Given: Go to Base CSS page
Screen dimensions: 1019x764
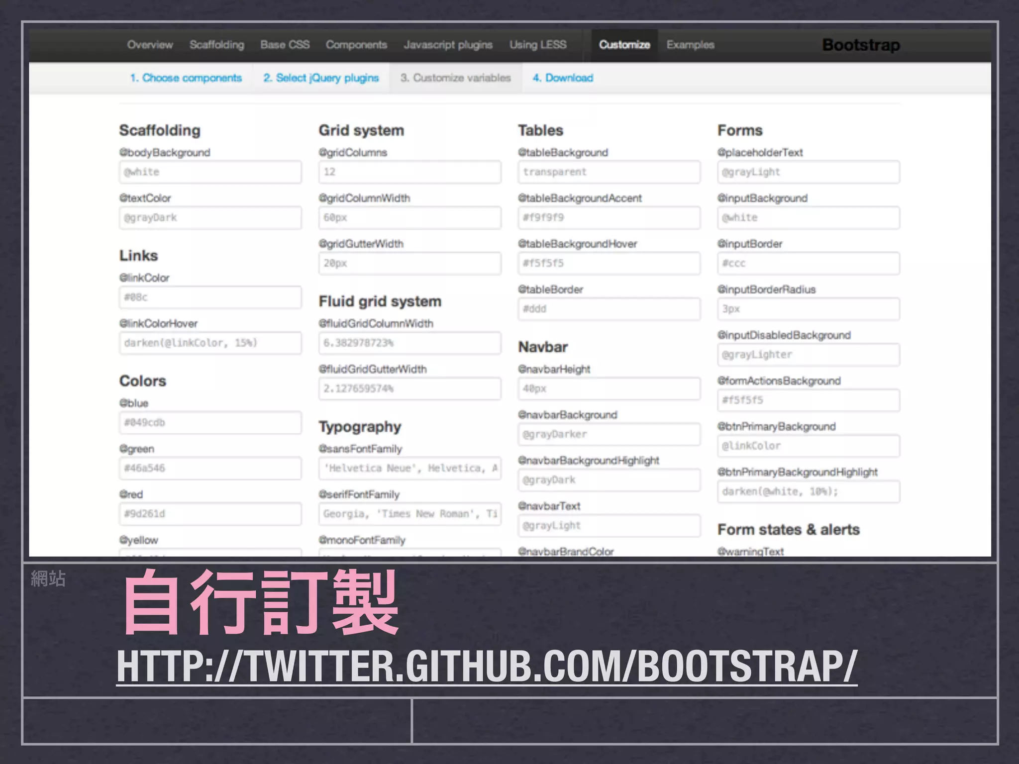Looking at the screenshot, I should coord(285,45).
